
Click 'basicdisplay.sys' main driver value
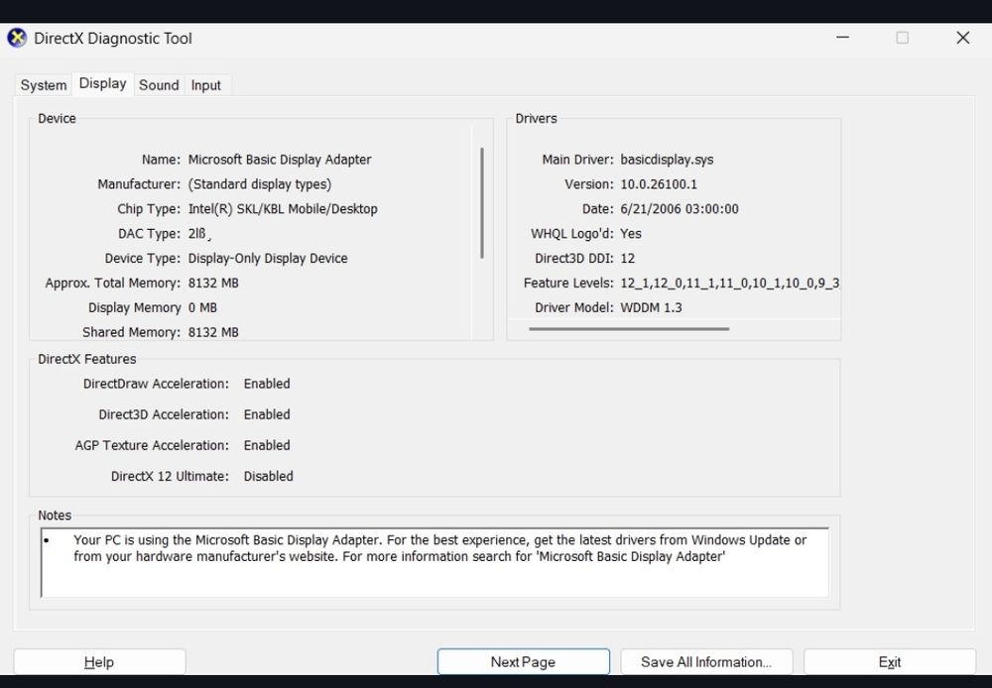[x=667, y=160]
